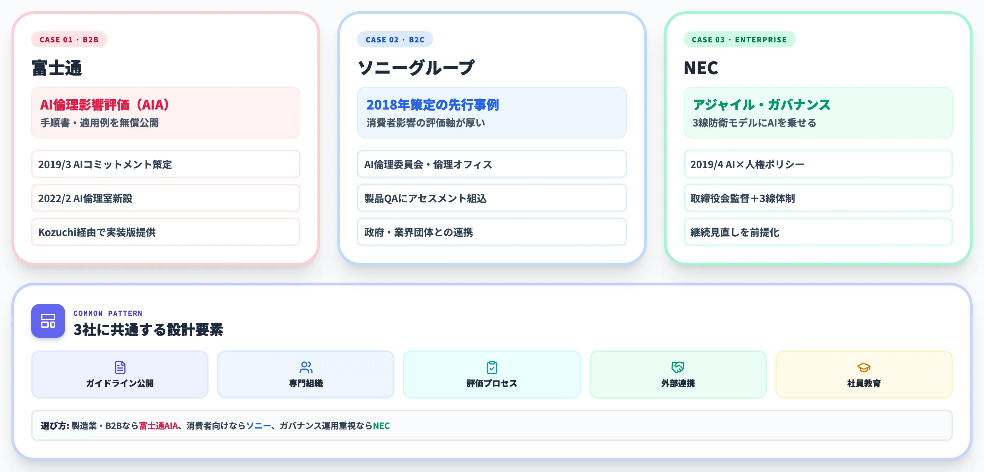Select the 2019/4 AI×人権ポリシー row
The width and height of the screenshot is (984, 472).
pyautogui.click(x=818, y=164)
